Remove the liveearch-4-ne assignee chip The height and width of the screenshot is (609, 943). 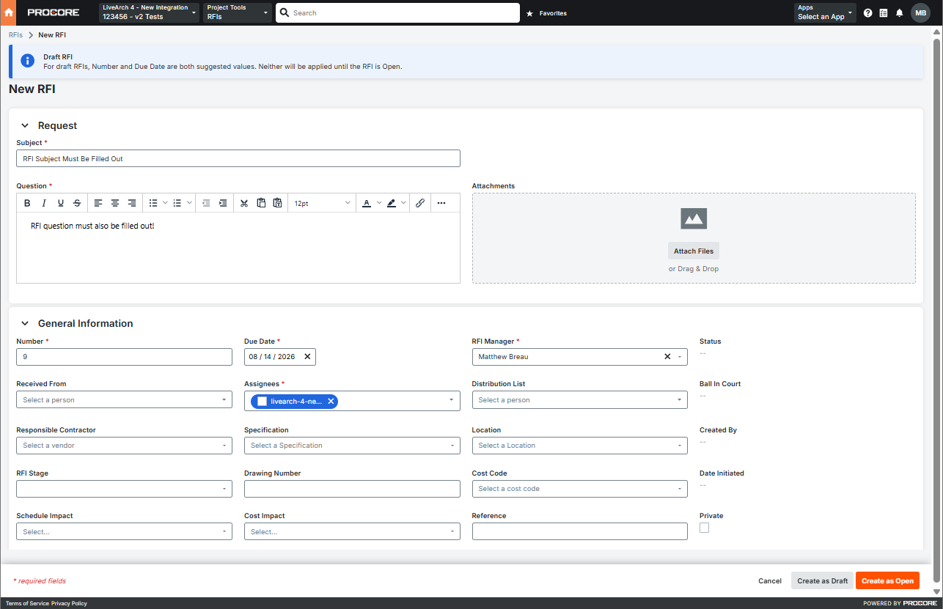331,401
